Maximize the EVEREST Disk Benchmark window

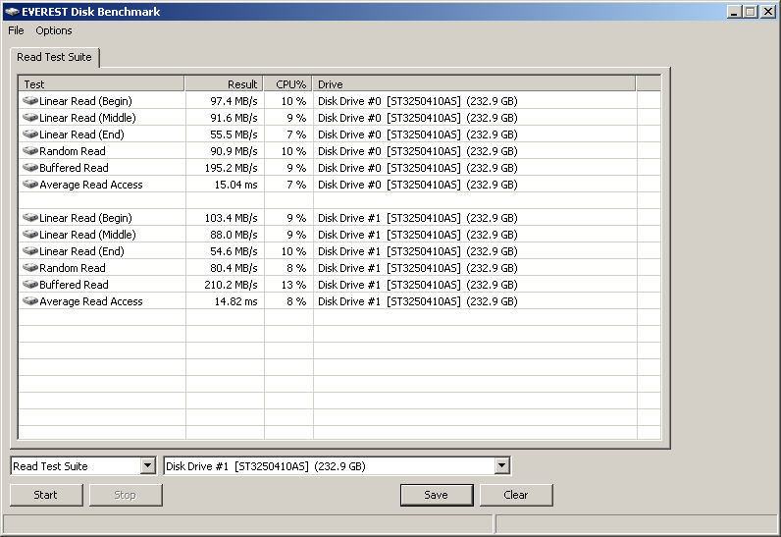click(x=751, y=12)
